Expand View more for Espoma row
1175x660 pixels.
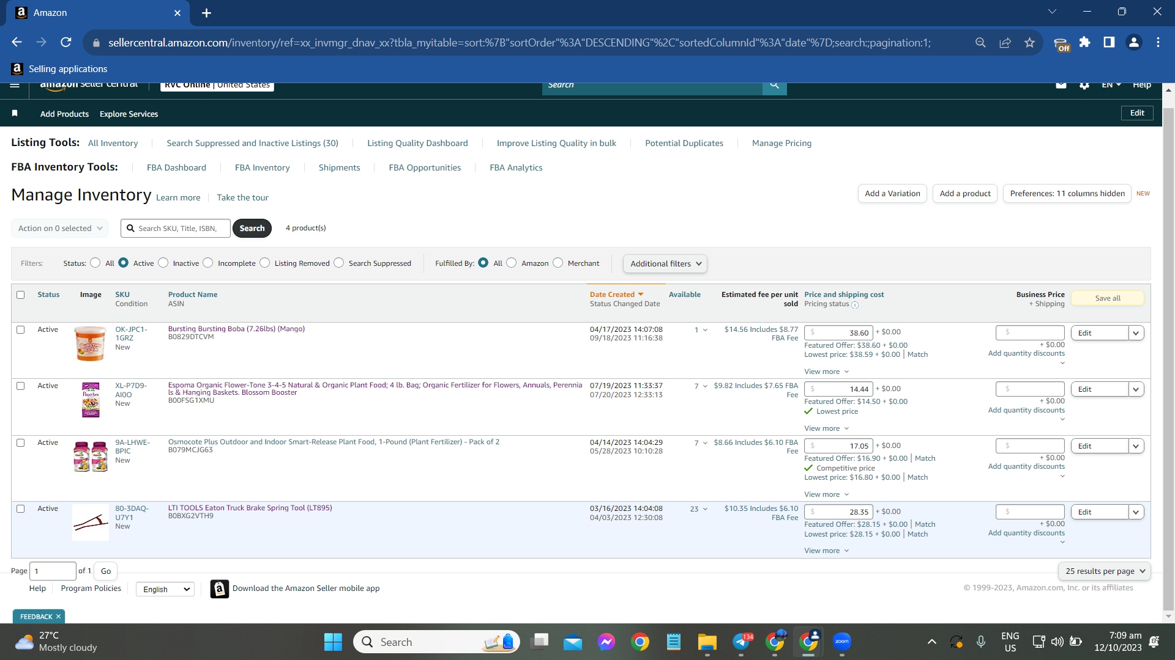[826, 428]
